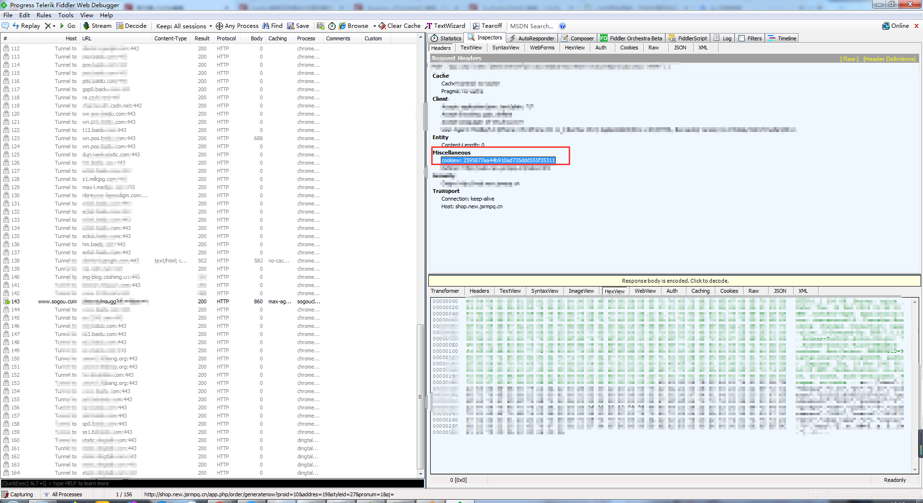
Task: Sort sessions by Result column header
Action: pyautogui.click(x=202, y=38)
